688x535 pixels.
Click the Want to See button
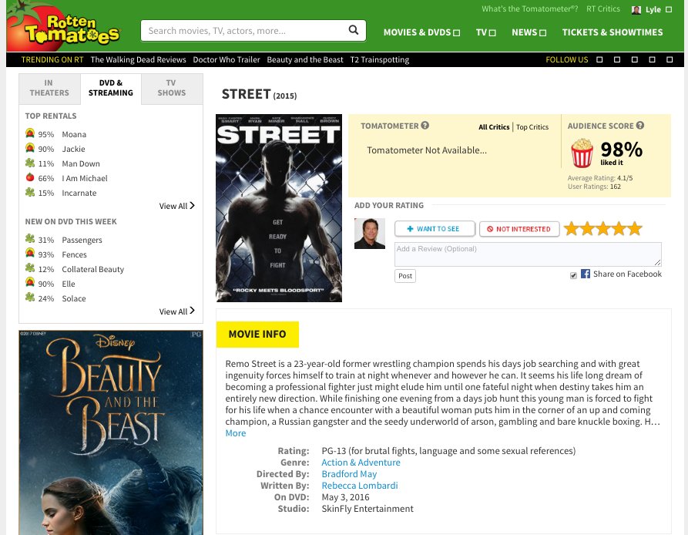[435, 229]
